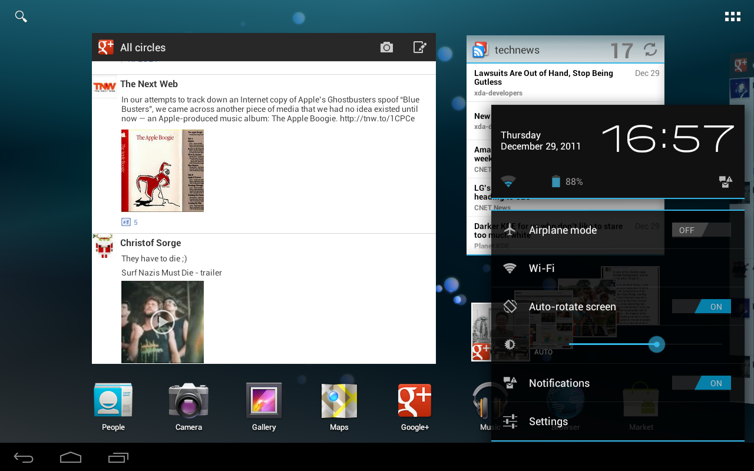Show recent apps
This screenshot has height=471, width=754.
click(x=118, y=457)
